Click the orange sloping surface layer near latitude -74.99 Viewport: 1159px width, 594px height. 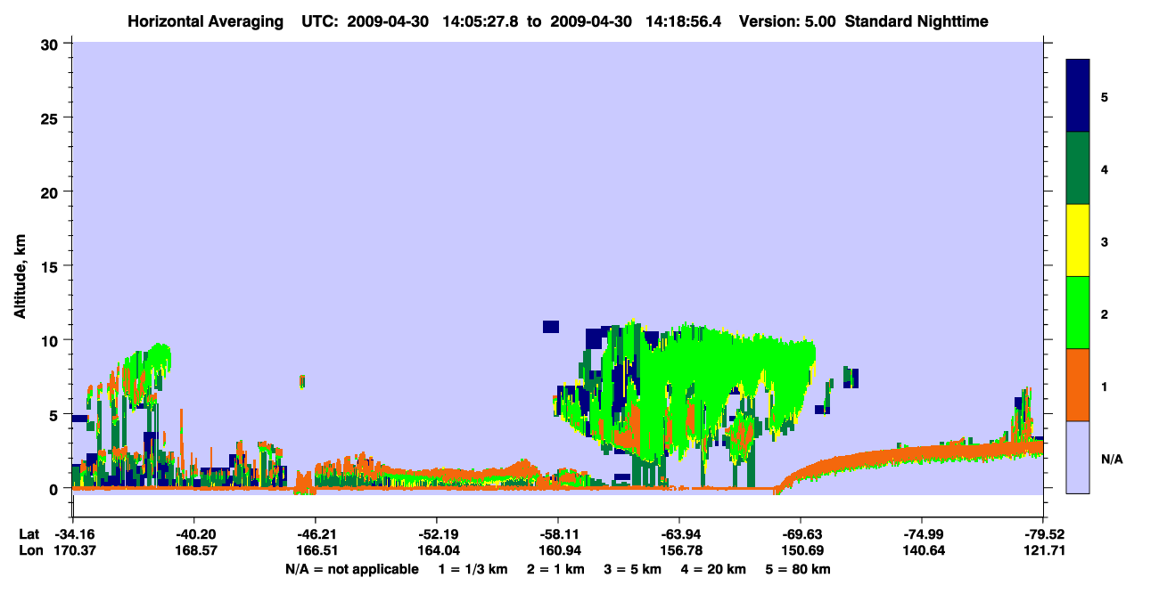922,454
